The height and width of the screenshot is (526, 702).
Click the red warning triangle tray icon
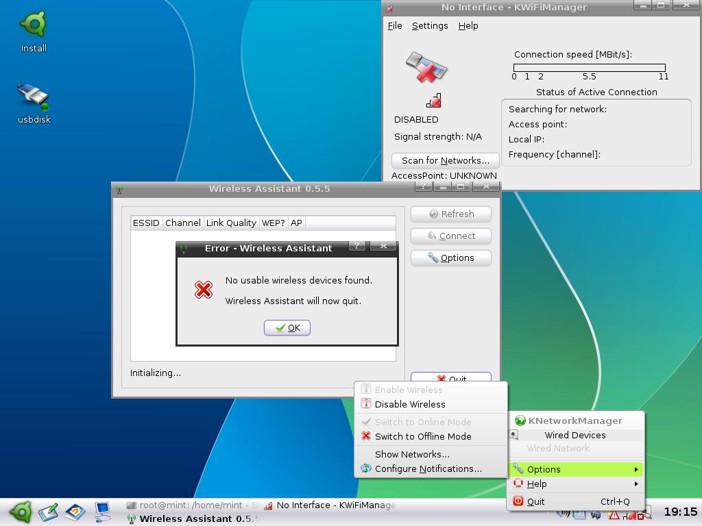[x=614, y=516]
